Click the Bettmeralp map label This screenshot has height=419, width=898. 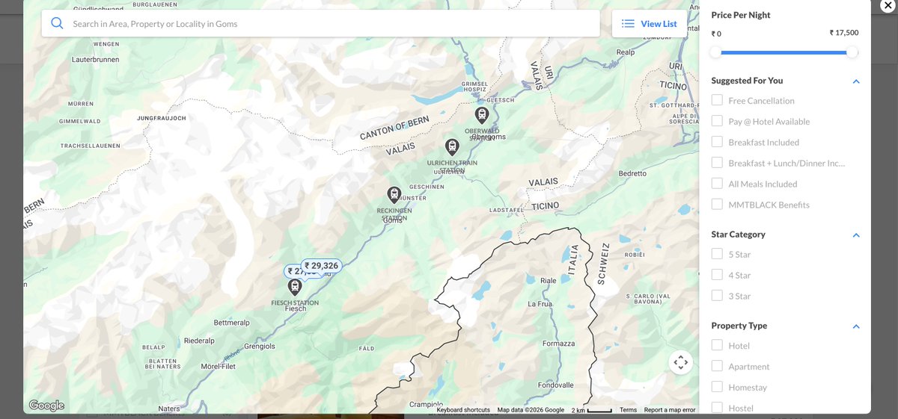coord(231,323)
